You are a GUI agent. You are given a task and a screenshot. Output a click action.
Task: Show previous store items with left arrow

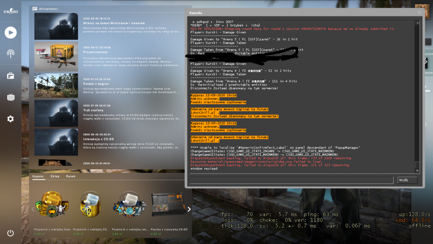coord(33,209)
